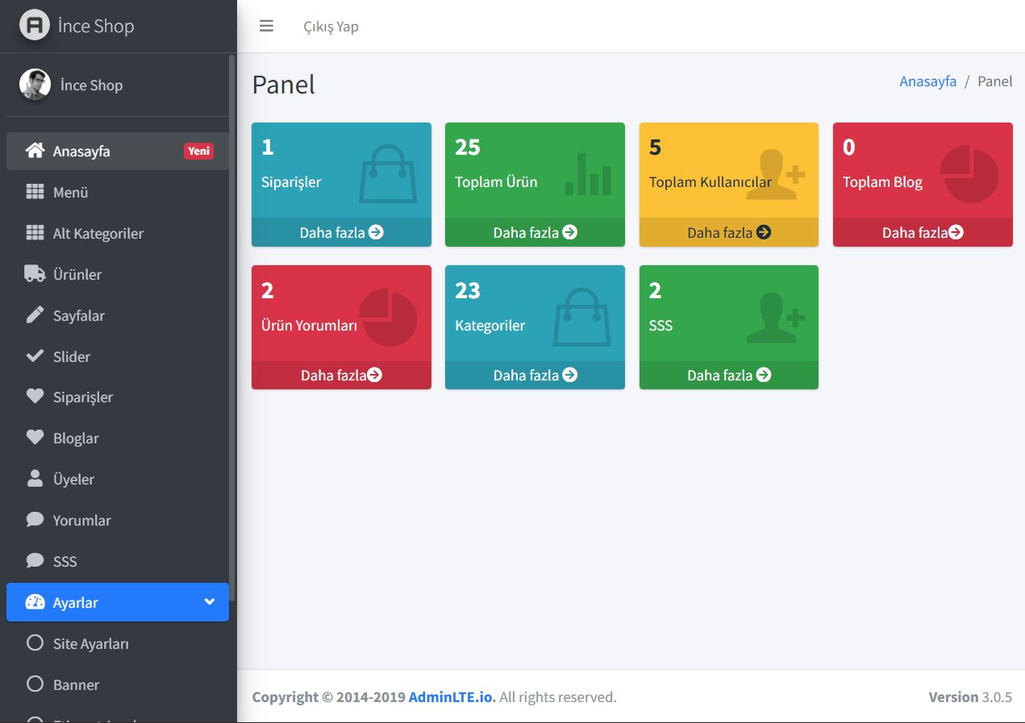Open the Anasayfa breadcrumb link
Screen dimensions: 1025x723
(927, 81)
